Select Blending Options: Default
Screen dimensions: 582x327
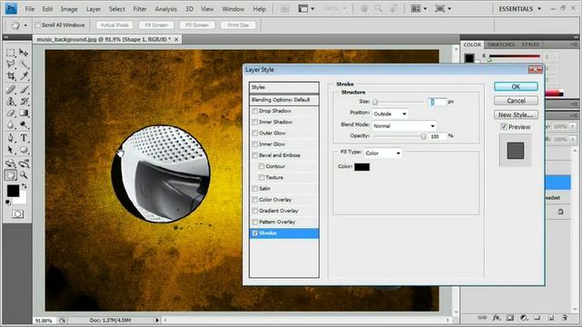point(285,100)
